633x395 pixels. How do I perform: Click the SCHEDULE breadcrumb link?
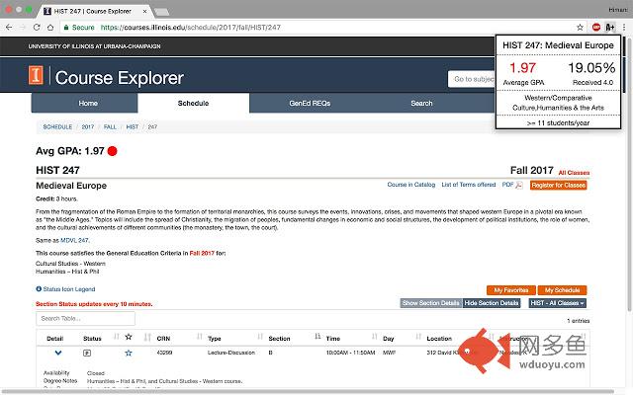57,127
